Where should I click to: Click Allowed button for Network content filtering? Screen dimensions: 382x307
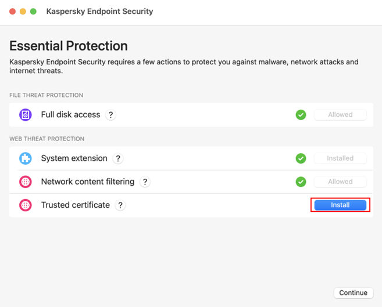coord(340,182)
